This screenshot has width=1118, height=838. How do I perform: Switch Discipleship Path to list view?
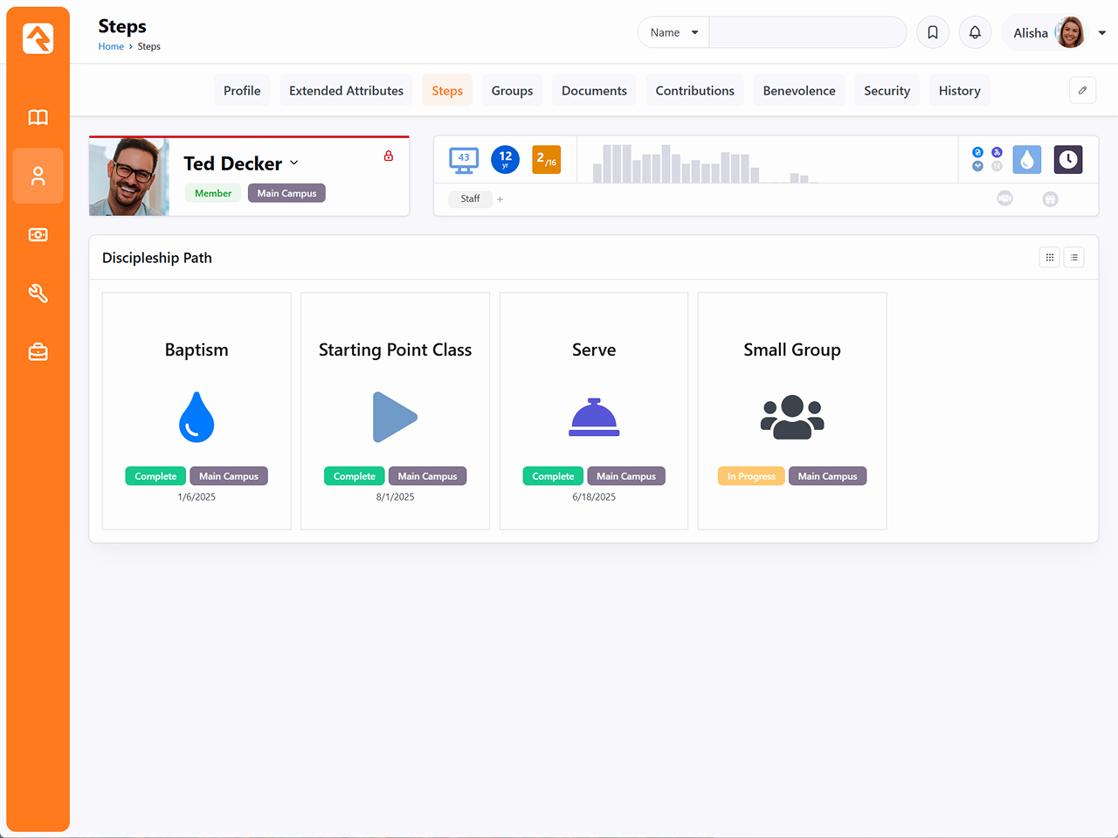(x=1073, y=258)
